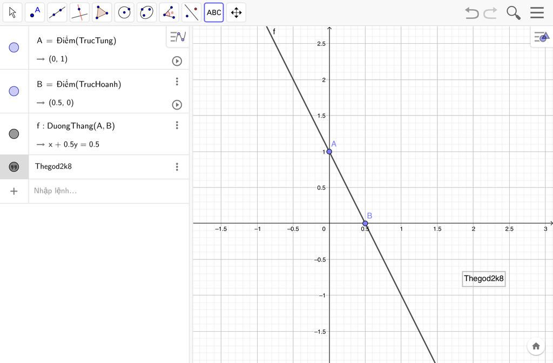Click the Redo arrow

coord(490,12)
